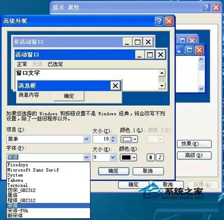
Task: Click the 消息框 preview close X icon
Action: coord(115,86)
